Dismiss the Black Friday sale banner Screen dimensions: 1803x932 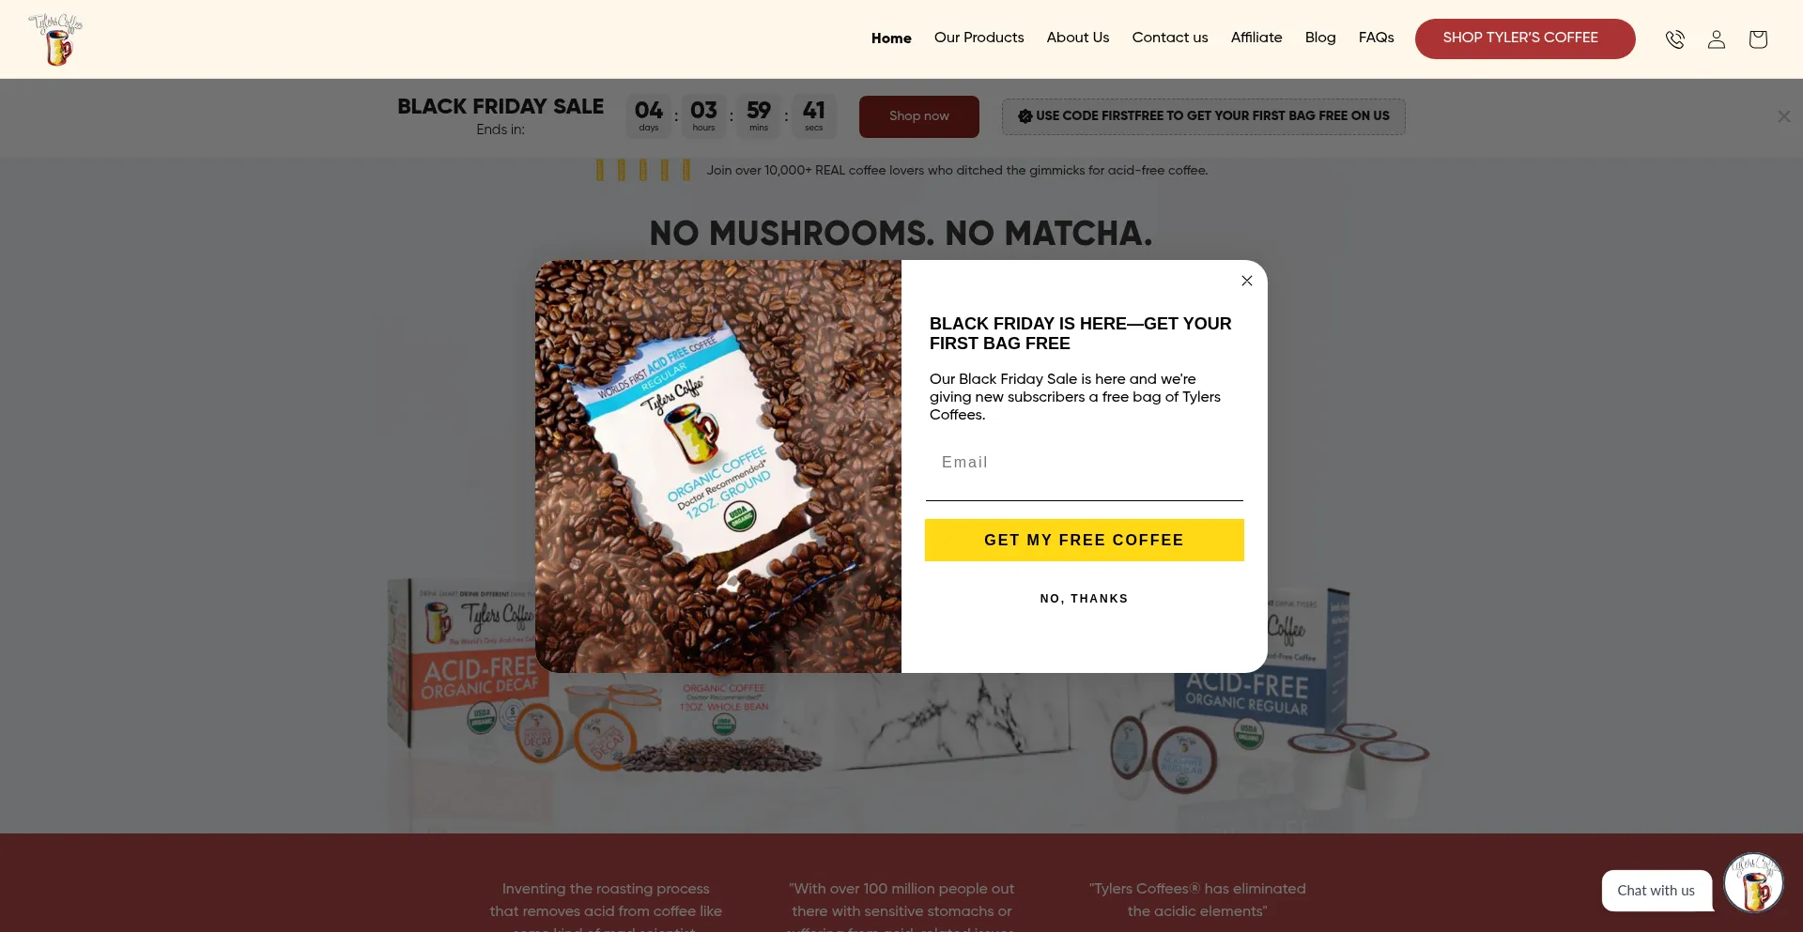pos(1783,116)
